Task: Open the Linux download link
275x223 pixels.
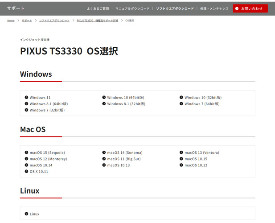Action: tap(34, 214)
